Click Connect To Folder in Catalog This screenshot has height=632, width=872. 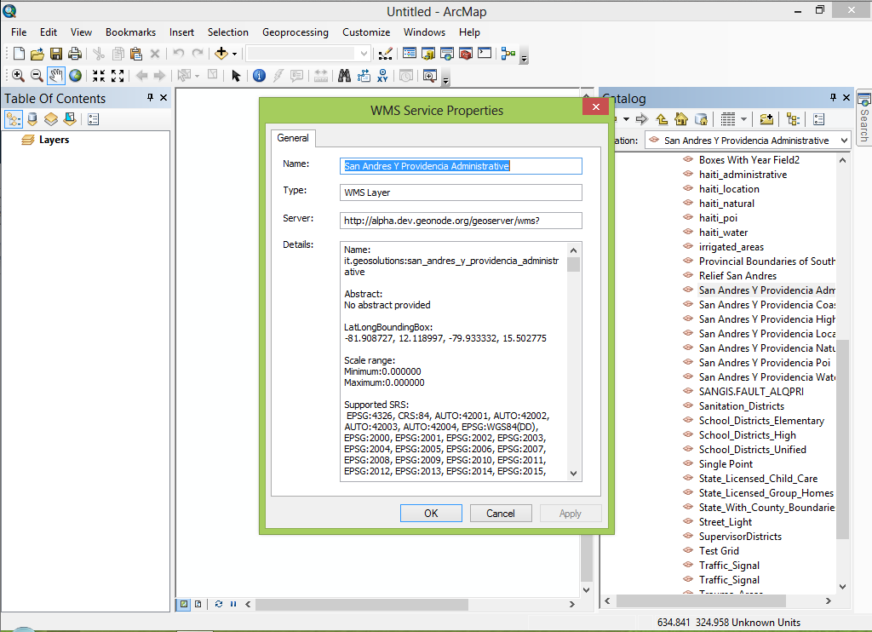pyautogui.click(x=766, y=119)
